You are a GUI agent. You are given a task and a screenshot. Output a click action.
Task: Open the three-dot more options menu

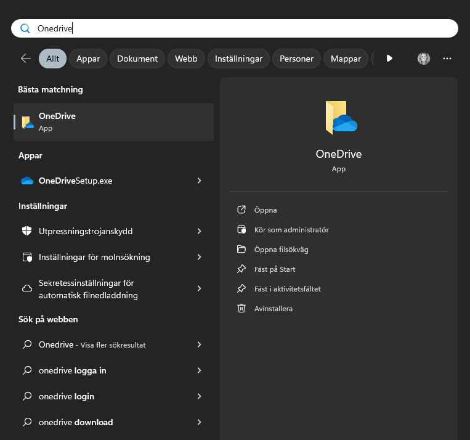coord(448,59)
